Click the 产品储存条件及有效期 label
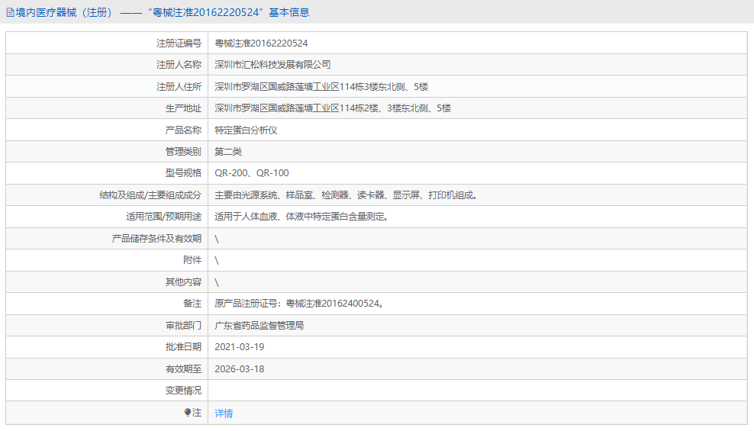The height and width of the screenshot is (431, 754). pyautogui.click(x=156, y=239)
